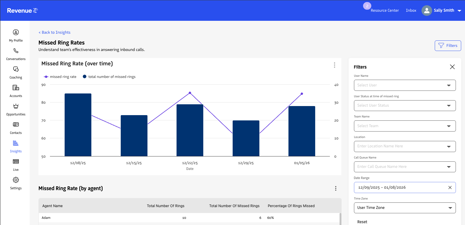Select the Contacts card icon

click(16, 125)
